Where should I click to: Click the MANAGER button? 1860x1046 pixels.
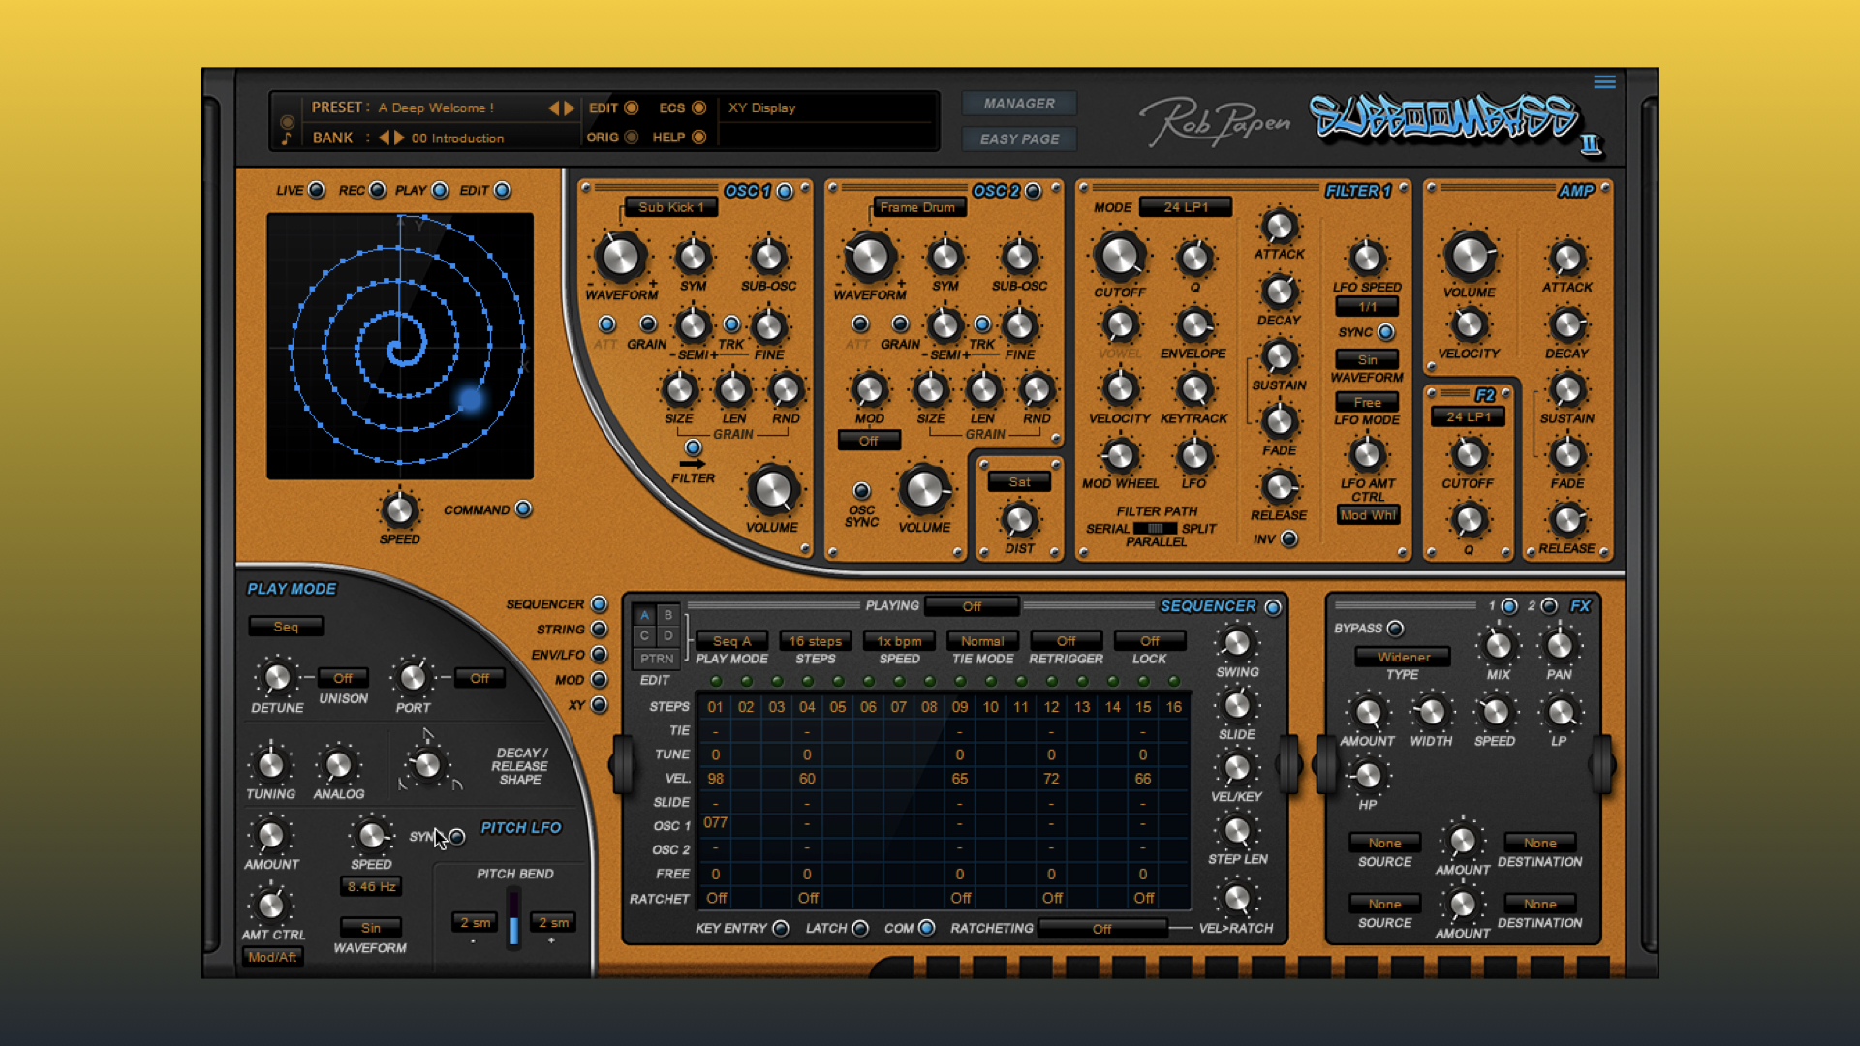click(x=1019, y=104)
